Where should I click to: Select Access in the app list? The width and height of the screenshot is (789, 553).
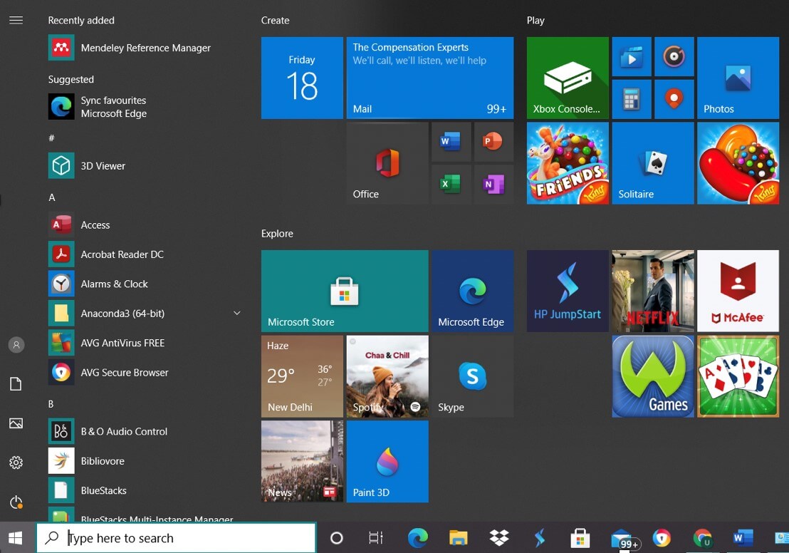point(95,225)
